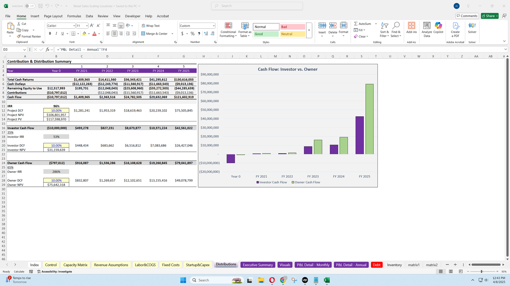Switch to the Executive Summary sheet

(x=258, y=265)
